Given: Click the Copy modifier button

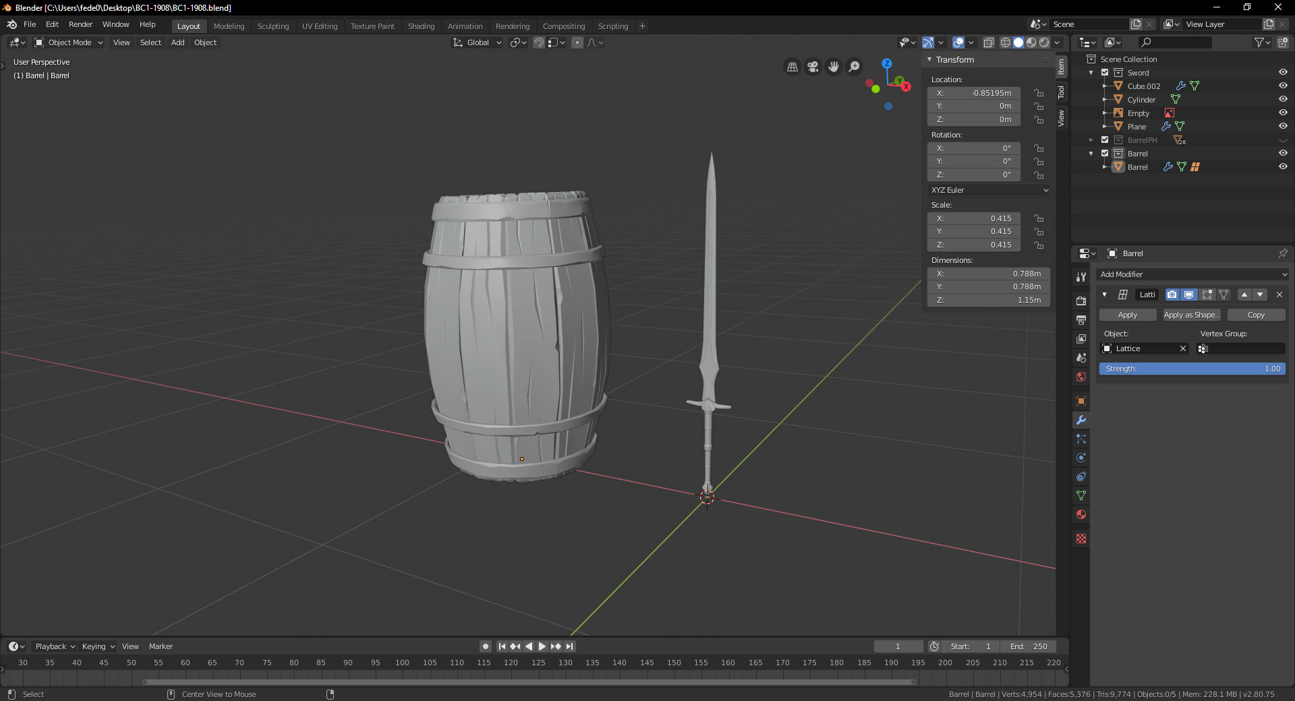Looking at the screenshot, I should [1256, 315].
